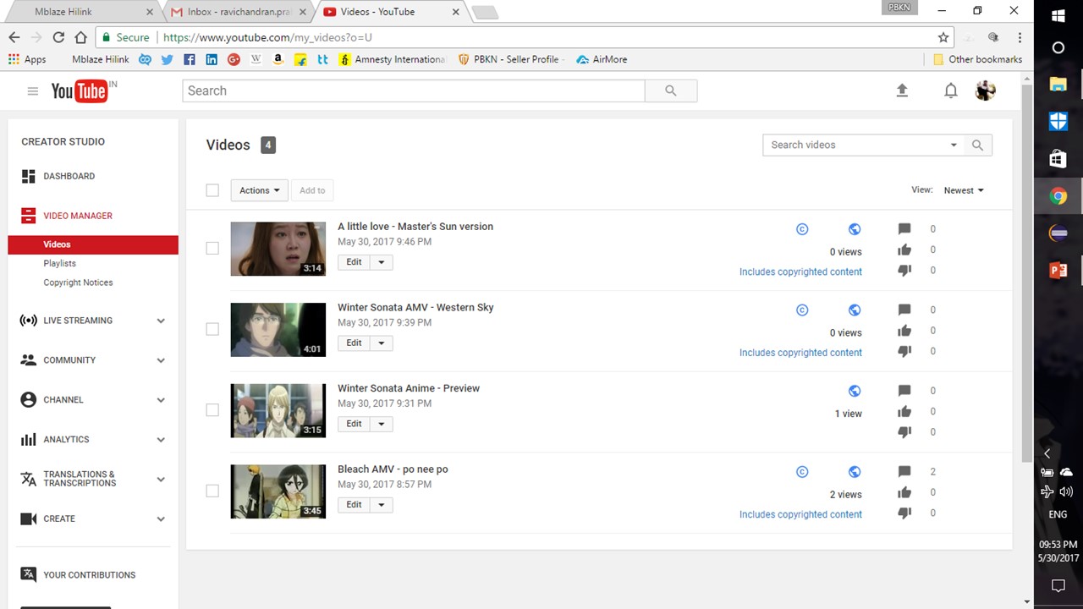Open the Newest view sort dropdown
The image size is (1083, 609).
[964, 190]
